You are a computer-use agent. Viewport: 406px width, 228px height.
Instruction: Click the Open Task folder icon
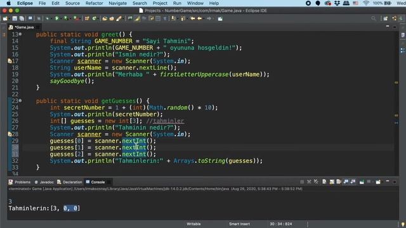112,18
